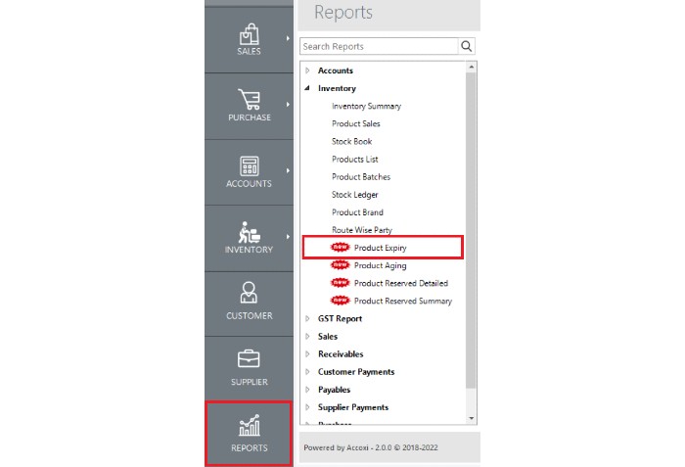Select the Inventory report category
Viewport: 685px width, 467px height.
pyautogui.click(x=337, y=88)
